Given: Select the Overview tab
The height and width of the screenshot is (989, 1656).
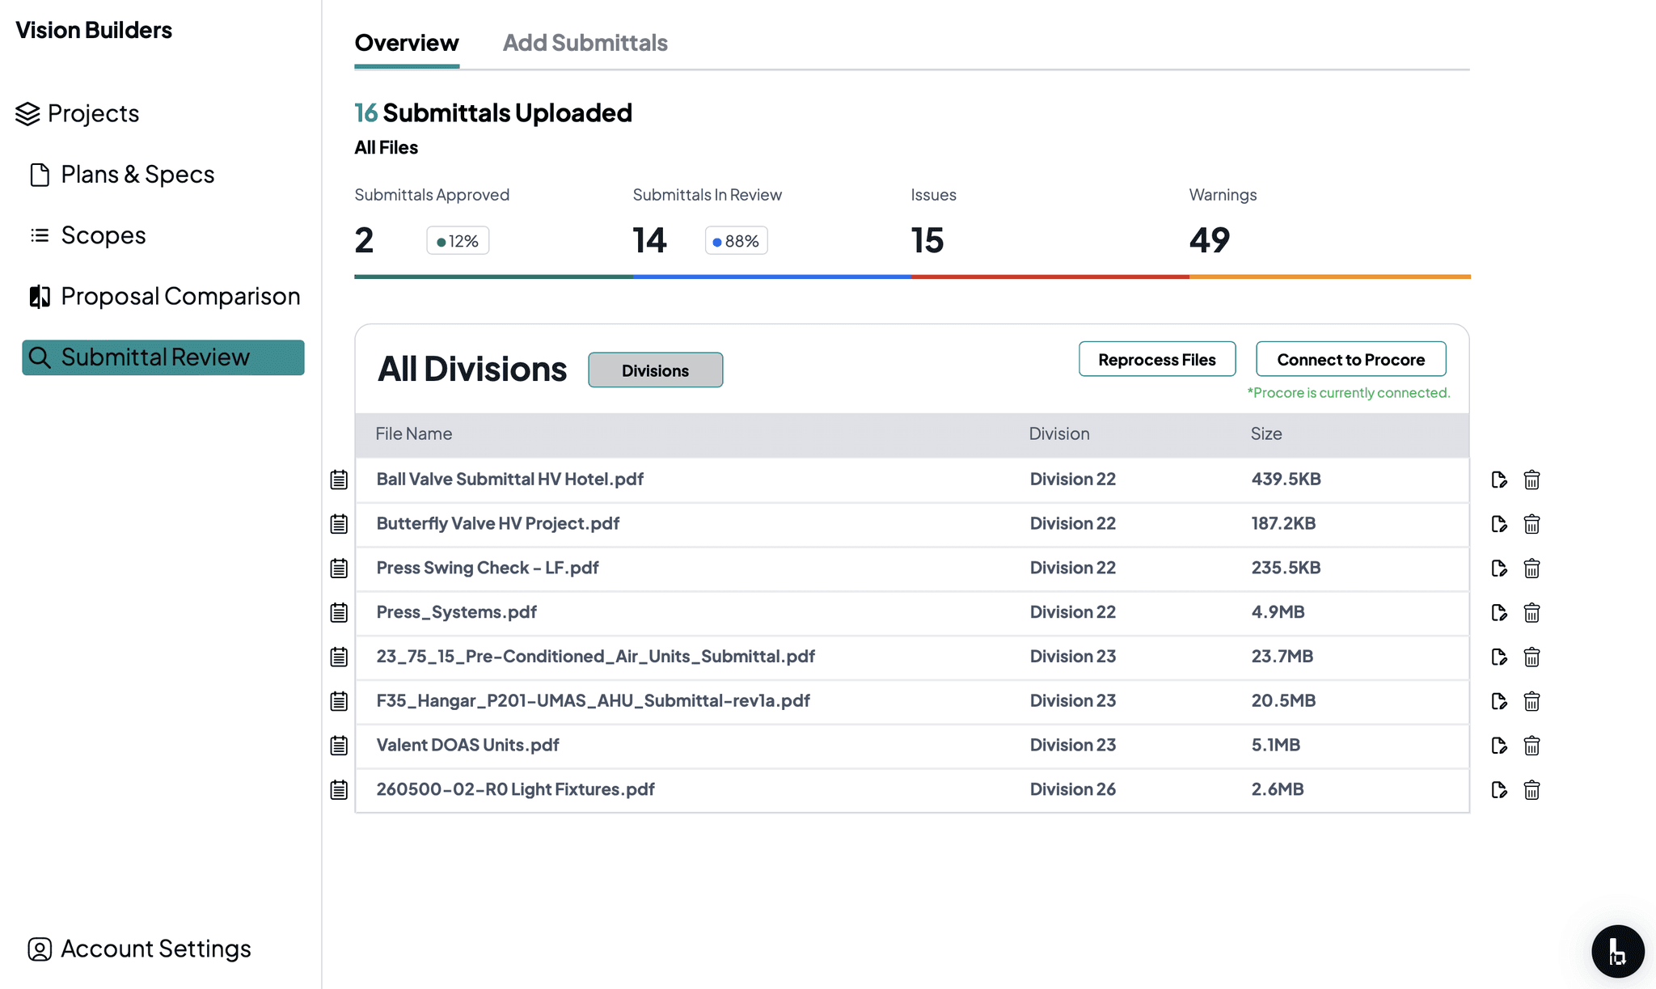Looking at the screenshot, I should [x=406, y=42].
